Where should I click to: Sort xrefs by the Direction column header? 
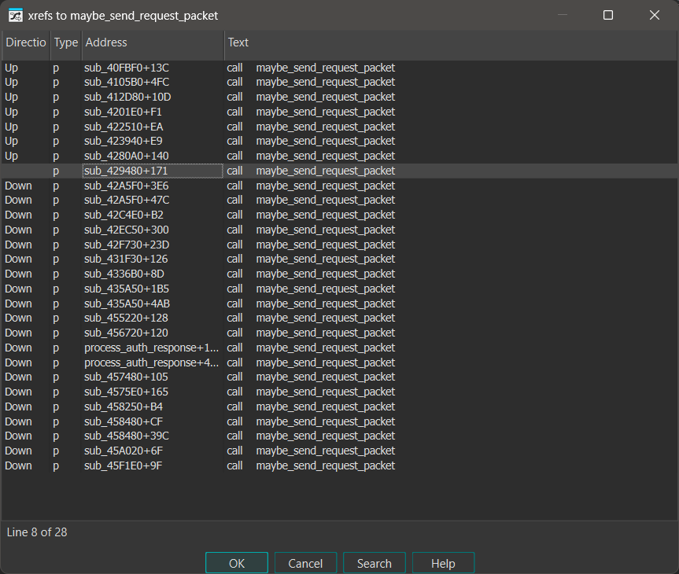(25, 43)
